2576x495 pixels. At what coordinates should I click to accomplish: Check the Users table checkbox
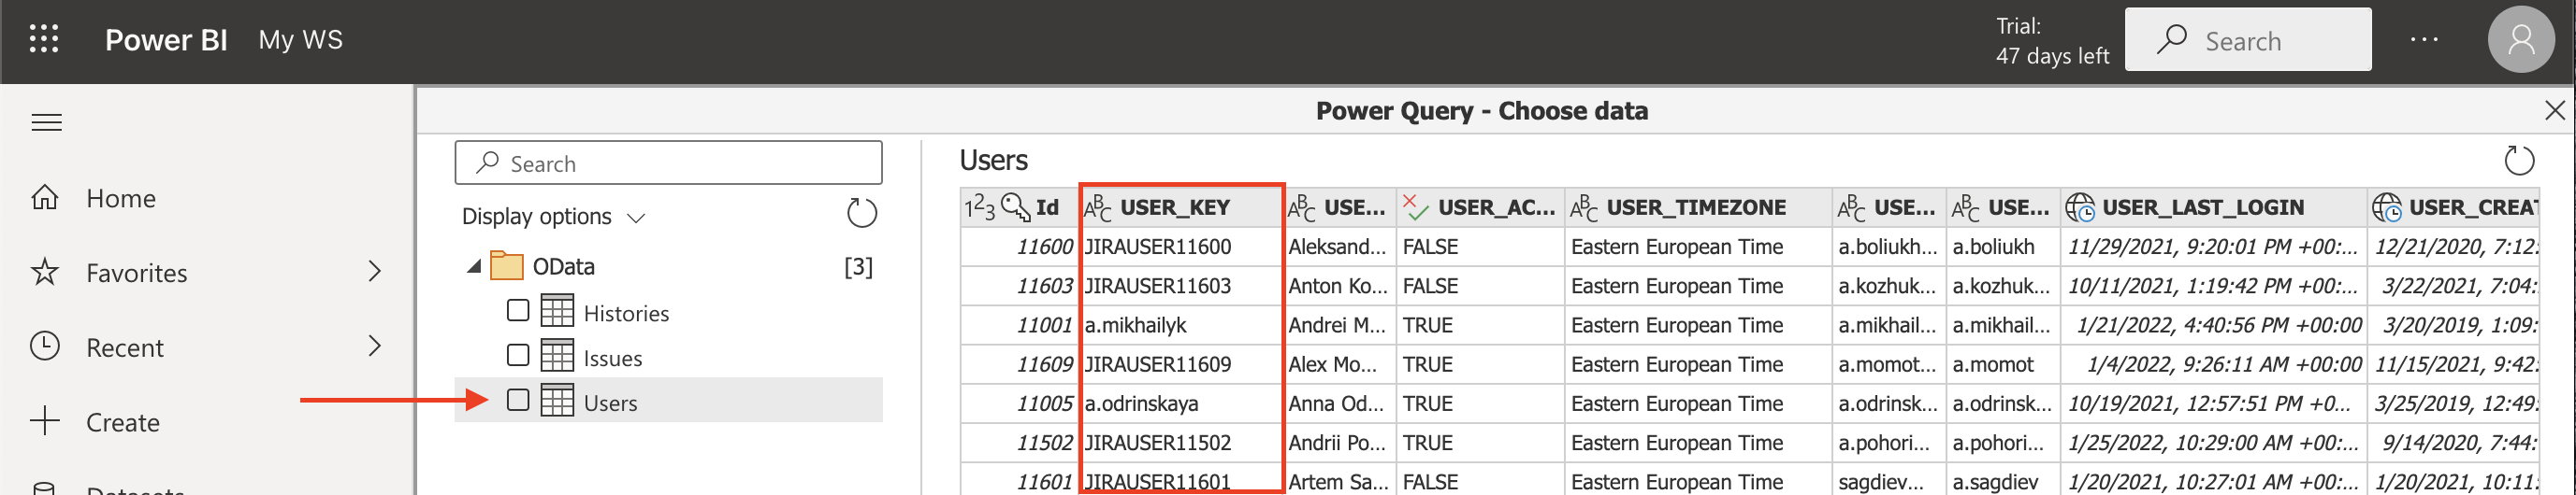pyautogui.click(x=518, y=402)
